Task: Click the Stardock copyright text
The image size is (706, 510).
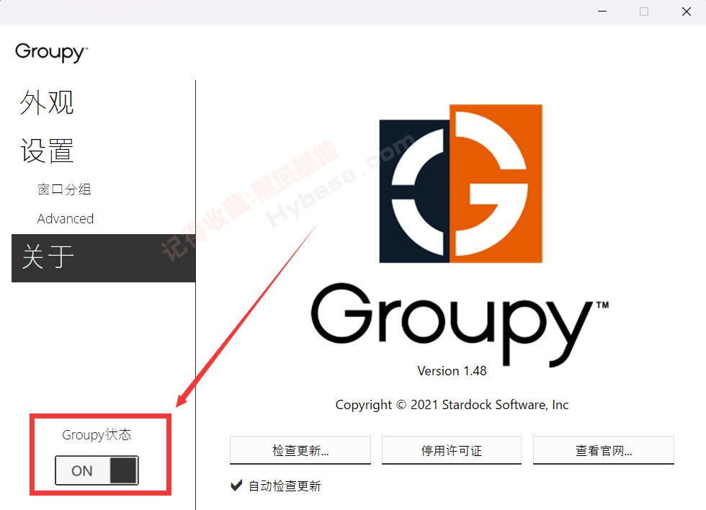Action: (452, 405)
